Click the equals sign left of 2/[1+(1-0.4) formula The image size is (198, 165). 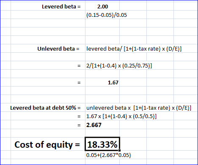point(79,66)
